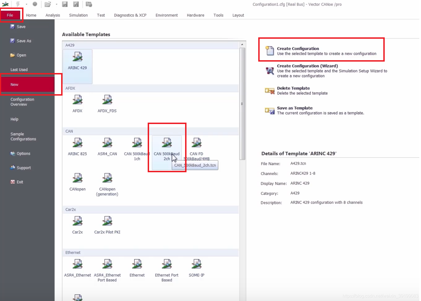Select the AFDX template icon
Viewport: 421px width, 301px height.
78,100
